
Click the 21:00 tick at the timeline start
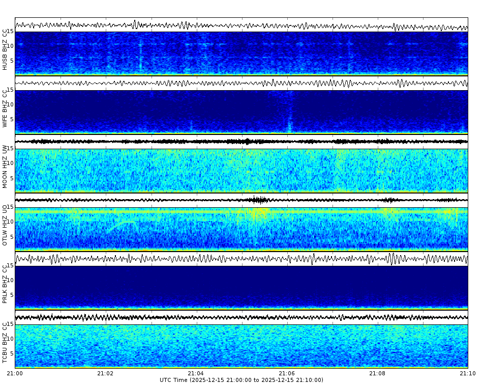tap(15, 372)
